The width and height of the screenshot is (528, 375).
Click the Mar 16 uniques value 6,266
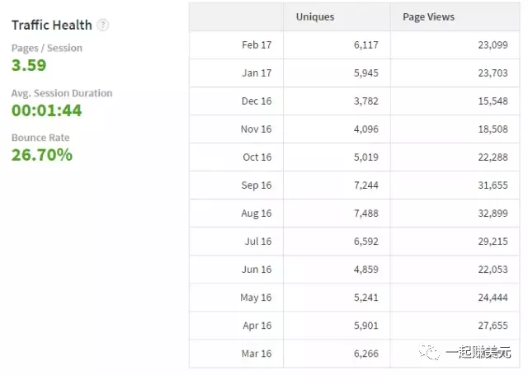pos(366,354)
